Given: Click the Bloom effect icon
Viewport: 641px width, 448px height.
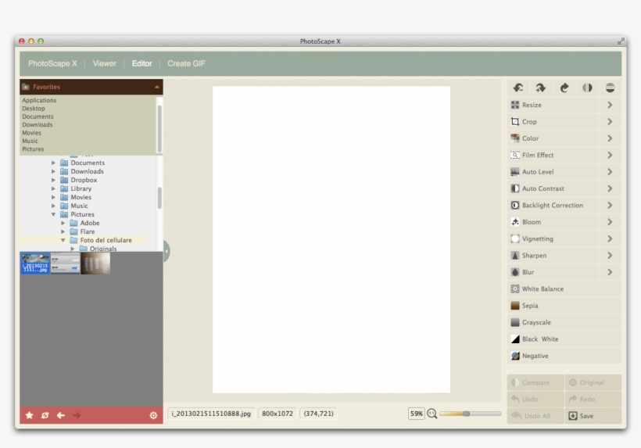Looking at the screenshot, I should 515,222.
